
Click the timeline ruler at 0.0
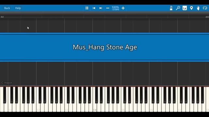[2, 17]
